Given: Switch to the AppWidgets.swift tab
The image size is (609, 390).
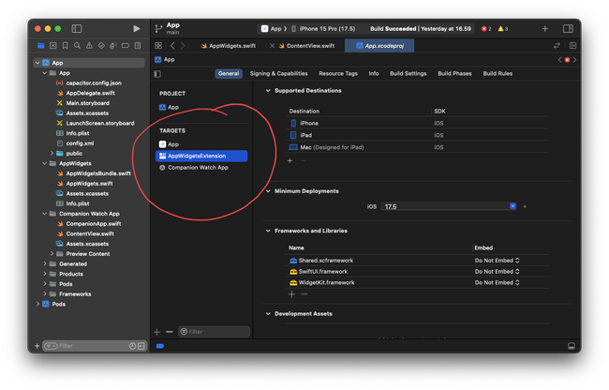Looking at the screenshot, I should tap(229, 46).
